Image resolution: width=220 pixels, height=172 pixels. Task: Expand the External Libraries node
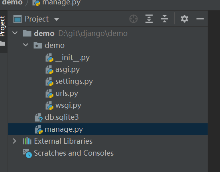click(14, 141)
